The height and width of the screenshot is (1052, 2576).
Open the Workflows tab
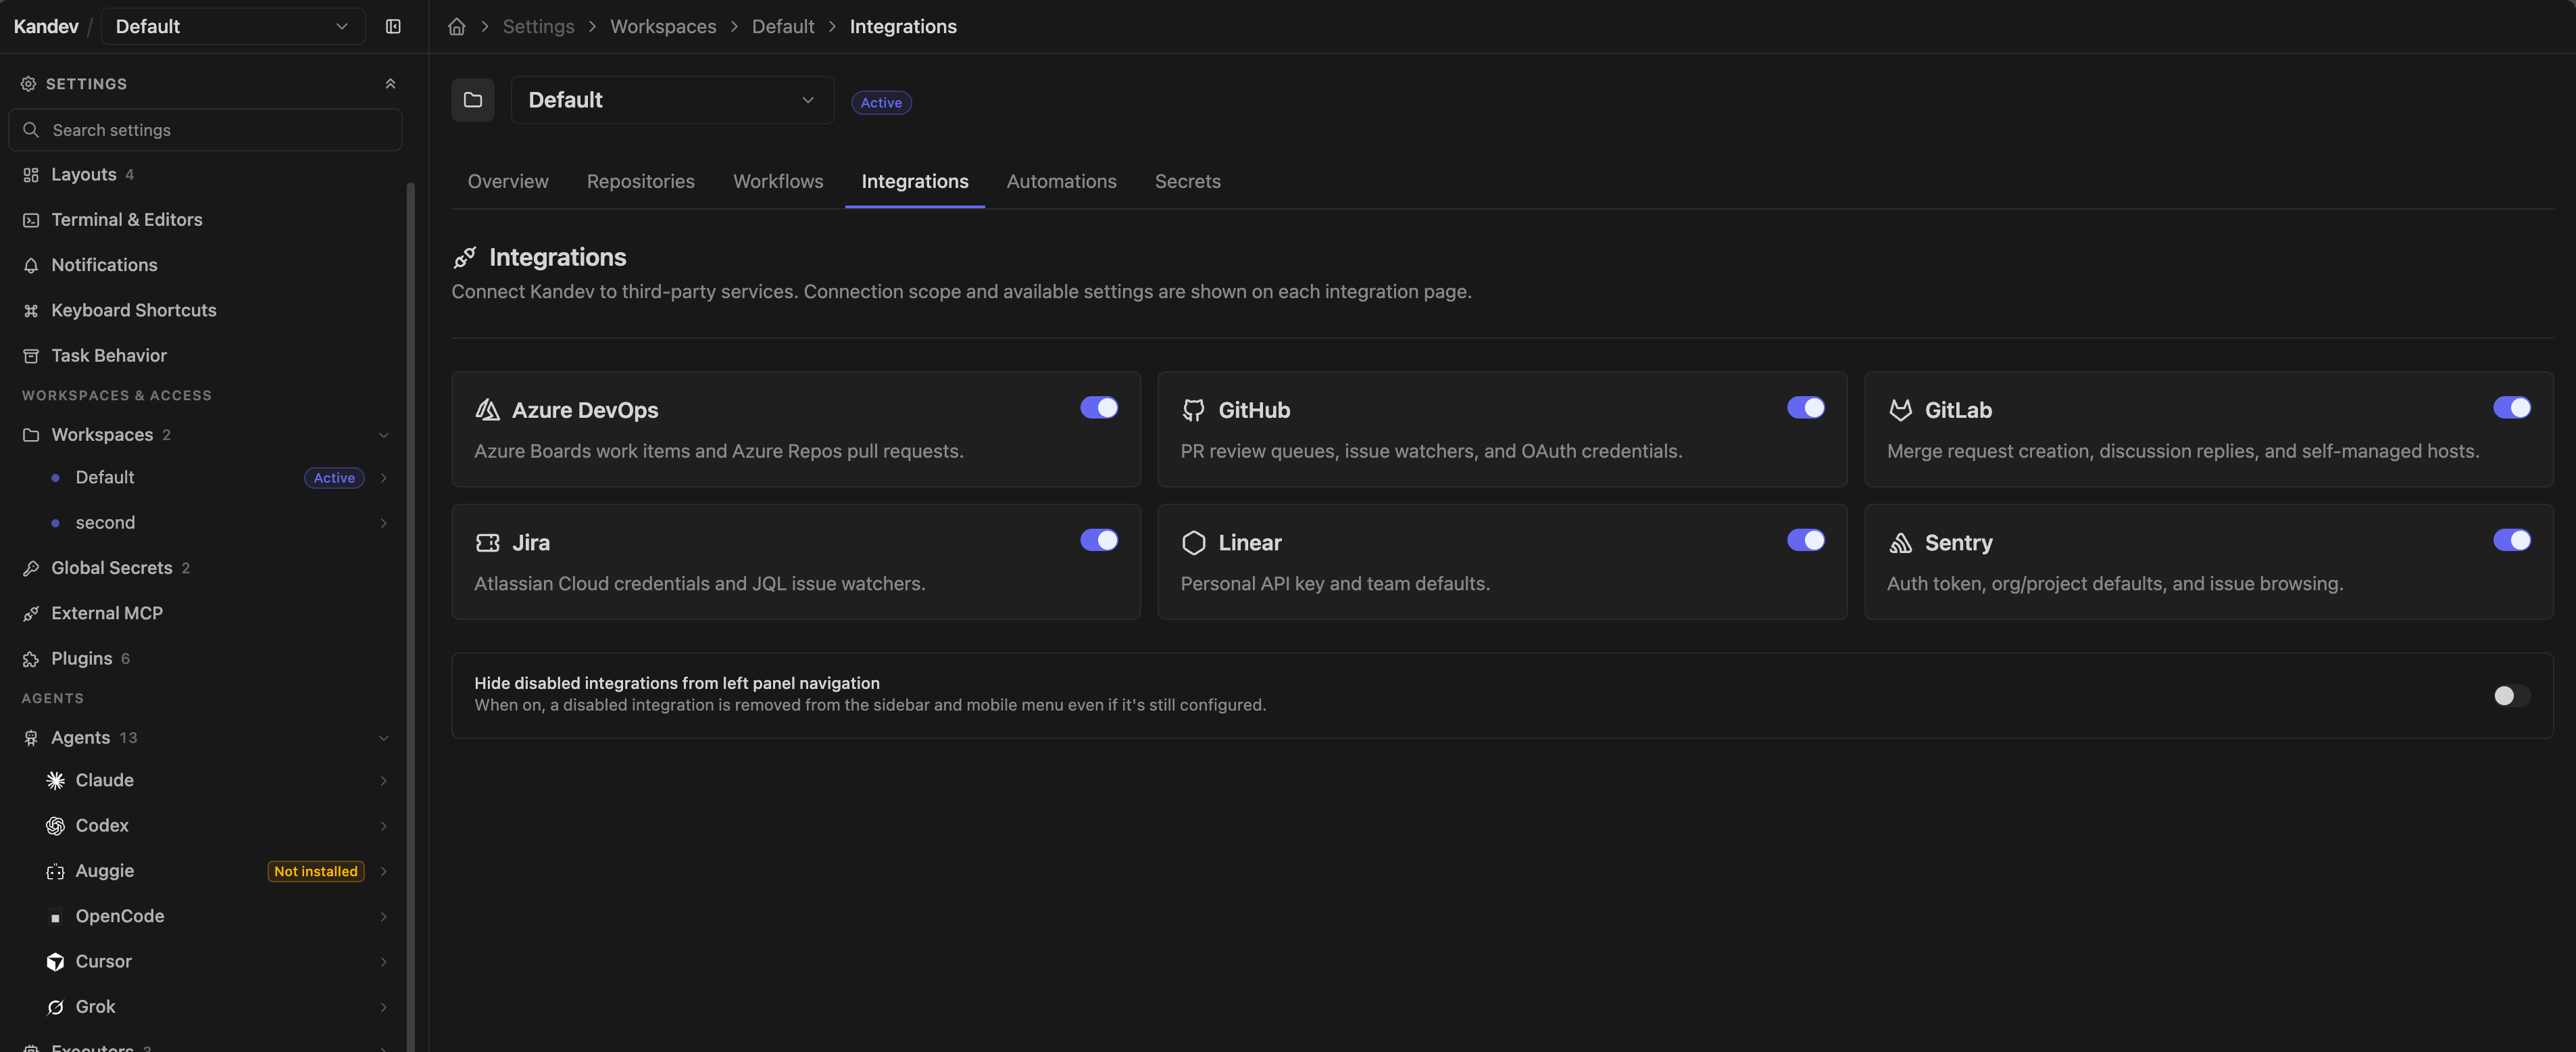(x=778, y=182)
